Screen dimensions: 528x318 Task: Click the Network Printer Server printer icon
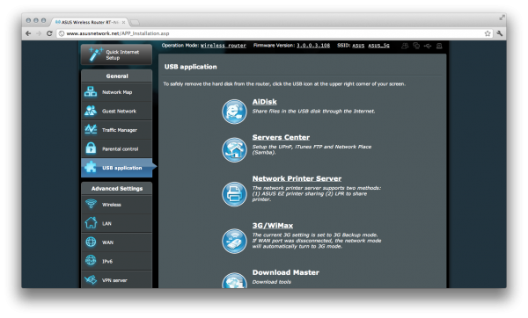coord(234,194)
